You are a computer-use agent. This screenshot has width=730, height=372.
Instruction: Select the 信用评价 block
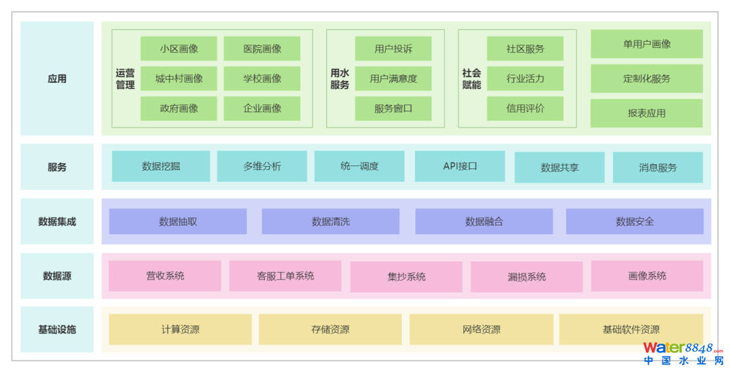525,108
